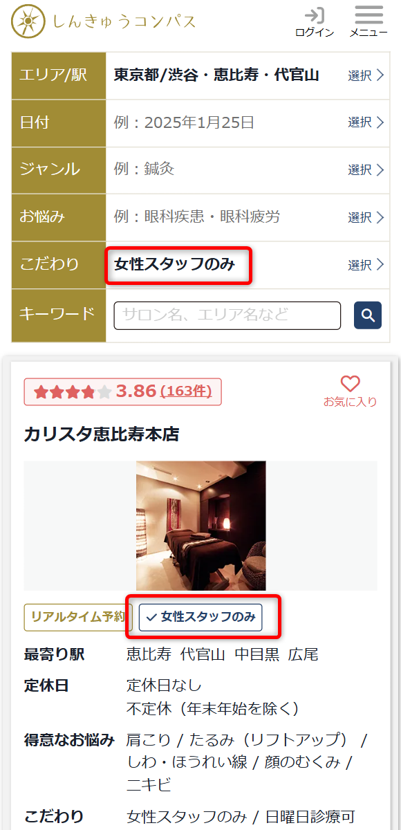Open the salon treatment room photo
Viewport: 401px width, 830px height.
200,526
